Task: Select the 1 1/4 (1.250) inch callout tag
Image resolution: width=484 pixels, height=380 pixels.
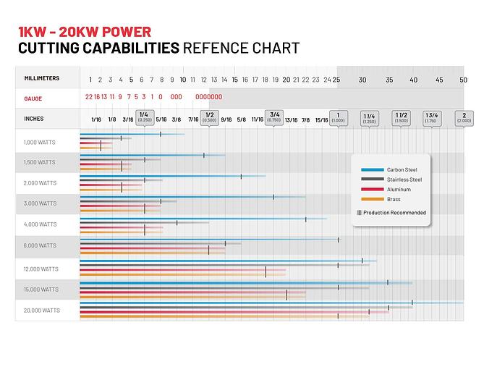Action: click(369, 118)
